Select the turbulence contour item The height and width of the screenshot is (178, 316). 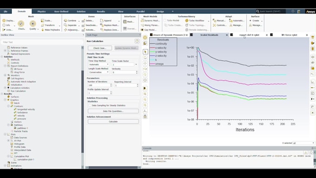[x=22, y=112]
